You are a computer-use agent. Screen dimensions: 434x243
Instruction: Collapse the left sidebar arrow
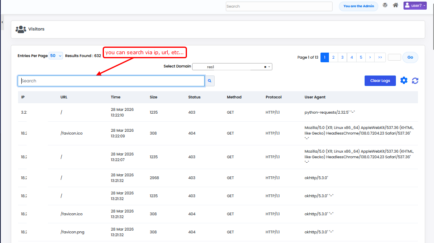point(2,22)
